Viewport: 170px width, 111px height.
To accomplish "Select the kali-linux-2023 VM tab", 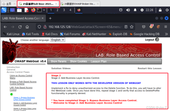I will click(38, 4).
